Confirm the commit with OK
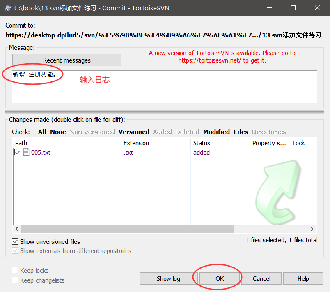Viewport: 330px width, 292px height. (220, 278)
